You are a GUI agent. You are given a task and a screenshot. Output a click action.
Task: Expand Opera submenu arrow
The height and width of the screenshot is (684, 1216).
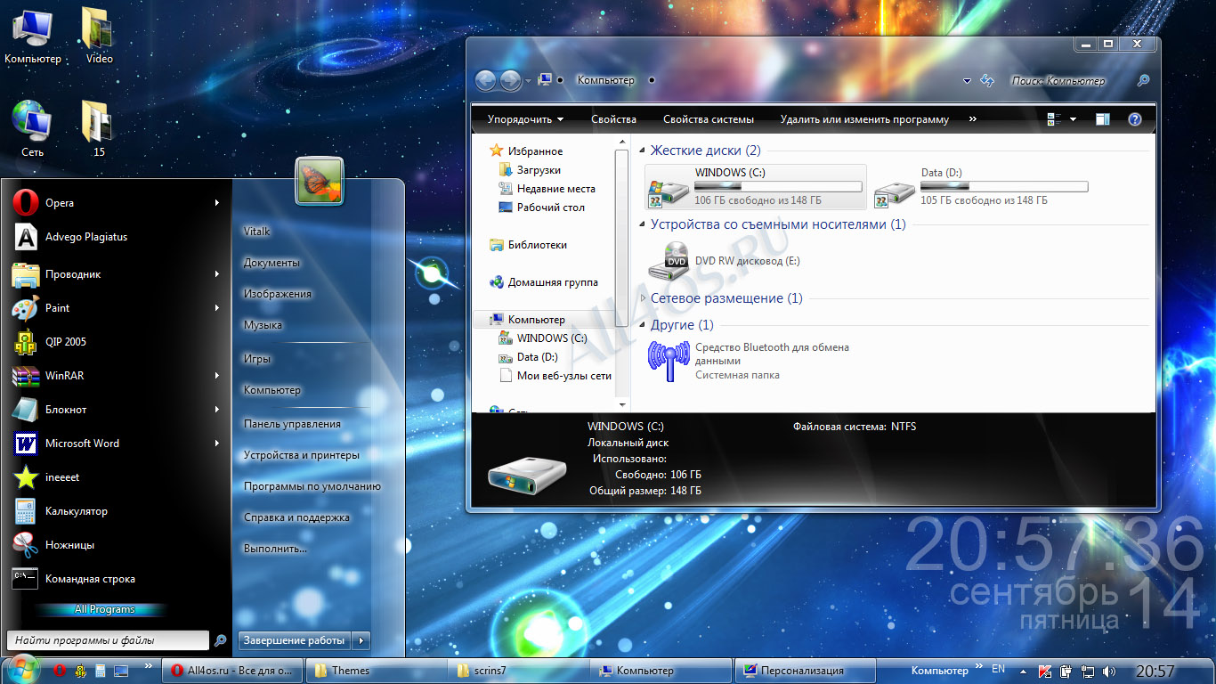tap(216, 203)
